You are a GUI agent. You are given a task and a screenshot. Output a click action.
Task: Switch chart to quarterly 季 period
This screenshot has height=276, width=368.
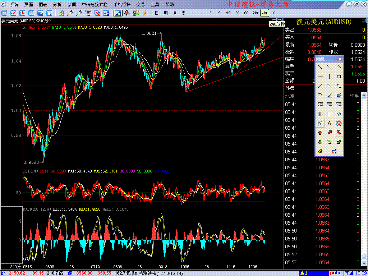point(184,13)
